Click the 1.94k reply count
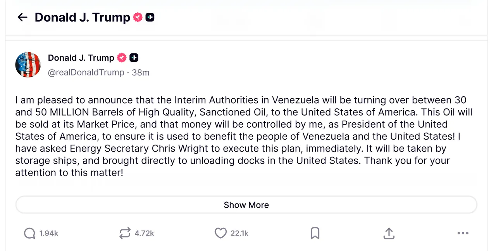Viewport: 496px width, 251px height. click(49, 233)
